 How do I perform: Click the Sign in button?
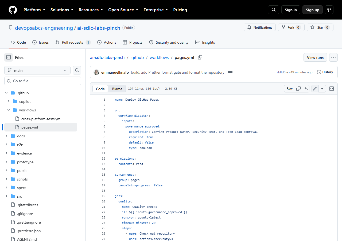(291, 10)
